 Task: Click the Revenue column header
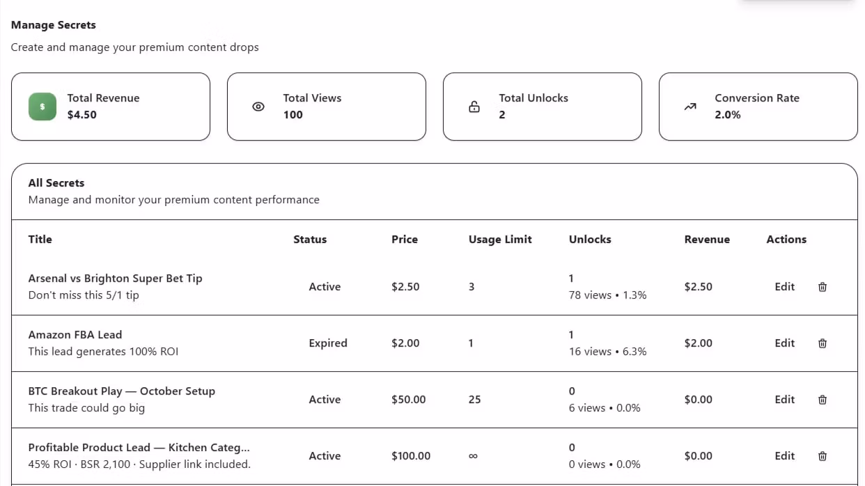point(707,240)
